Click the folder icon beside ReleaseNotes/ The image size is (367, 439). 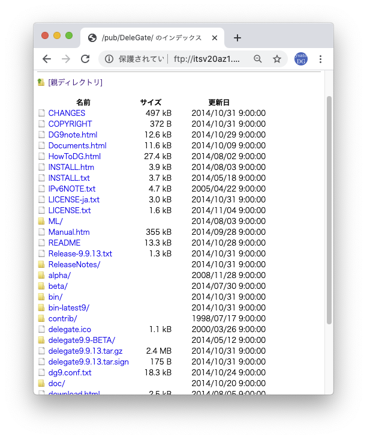[x=41, y=264]
